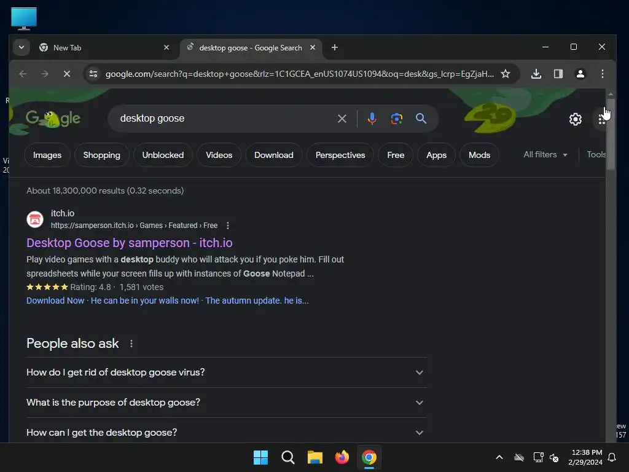
Task: Expand How do I get rid of goose virus
Action: click(227, 372)
